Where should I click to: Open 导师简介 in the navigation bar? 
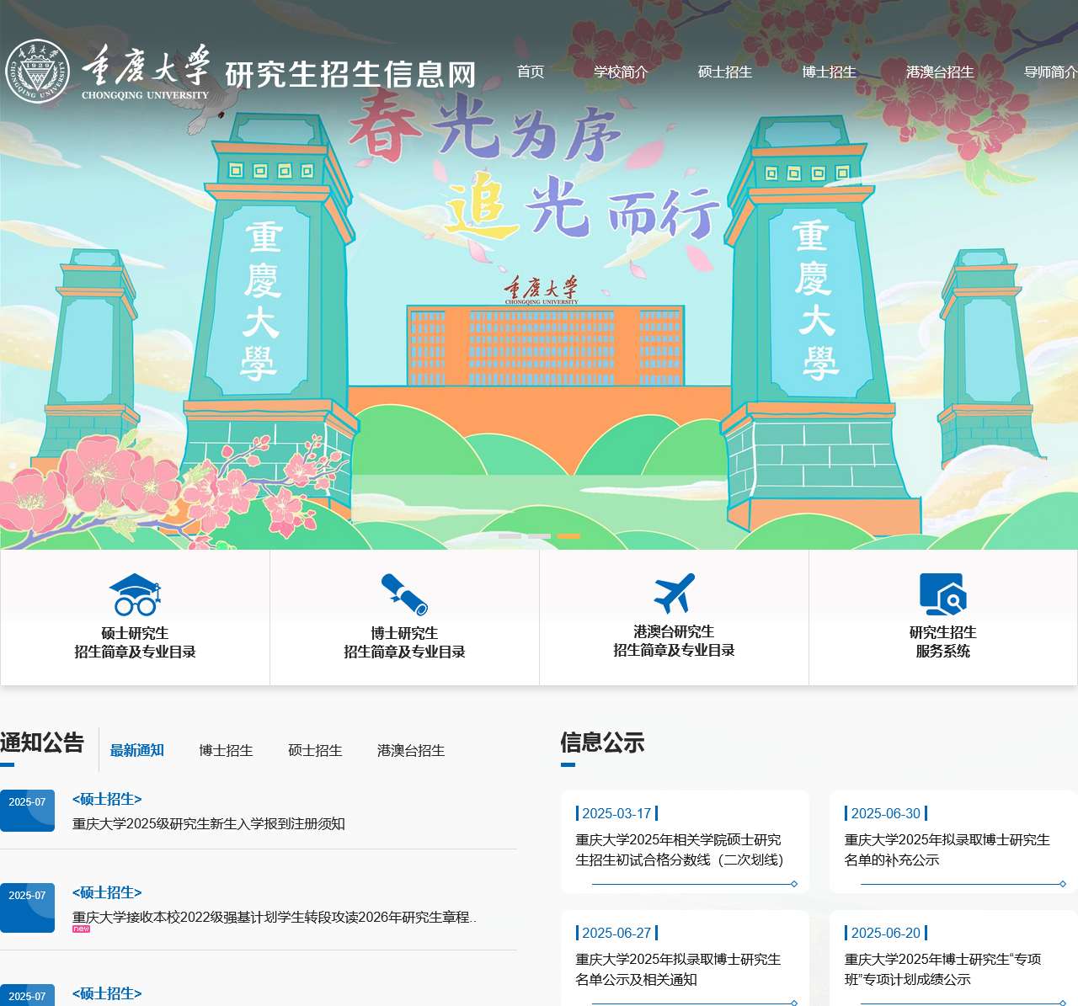tap(1049, 72)
